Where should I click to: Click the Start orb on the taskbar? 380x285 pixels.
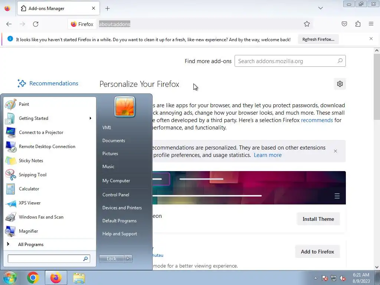coord(10,278)
